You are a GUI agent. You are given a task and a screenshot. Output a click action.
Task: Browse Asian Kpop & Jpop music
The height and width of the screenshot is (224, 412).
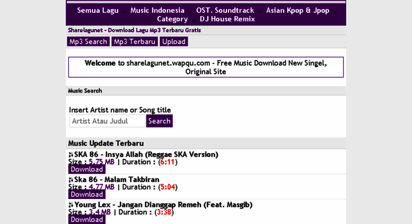coord(297,10)
